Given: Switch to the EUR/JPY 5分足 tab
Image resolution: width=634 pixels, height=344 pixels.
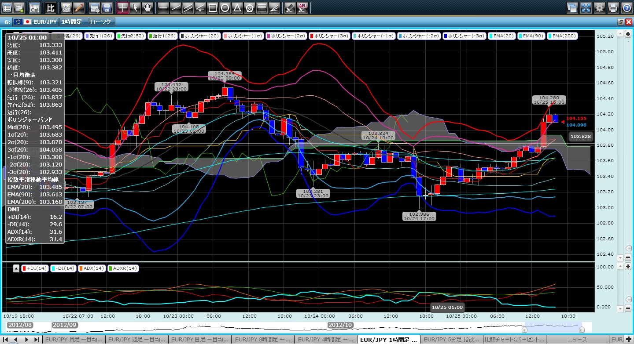Looking at the screenshot, I should [451, 339].
